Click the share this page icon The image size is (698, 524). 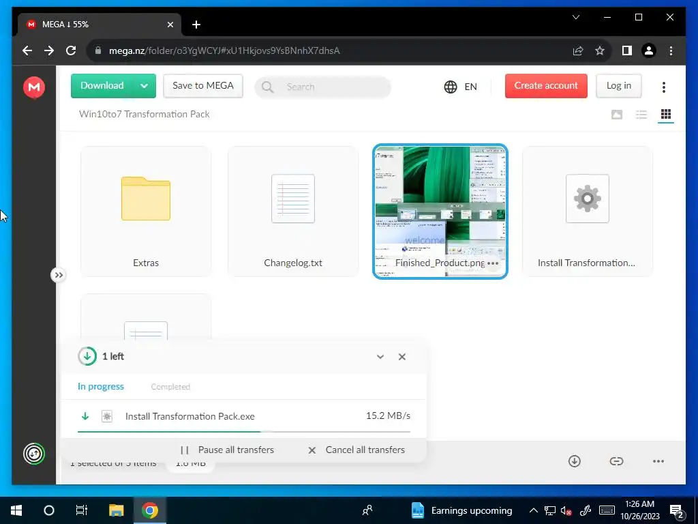coord(578,50)
